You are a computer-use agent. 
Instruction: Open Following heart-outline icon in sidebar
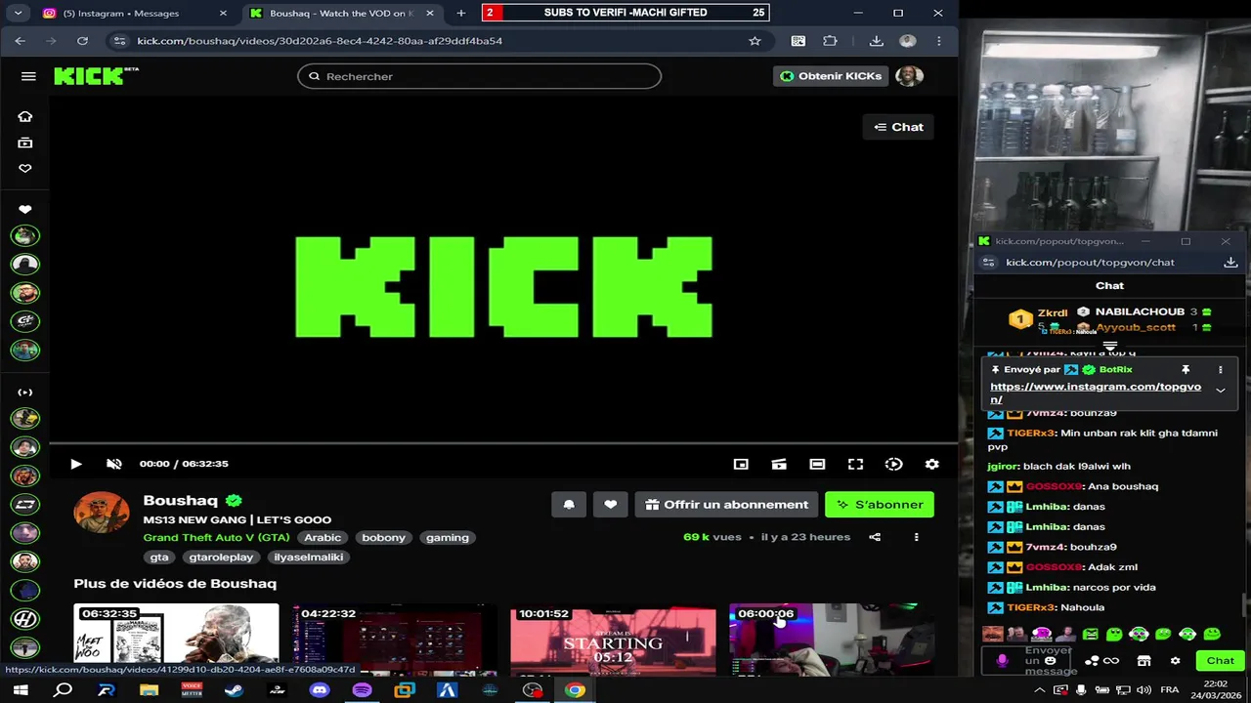click(x=25, y=168)
